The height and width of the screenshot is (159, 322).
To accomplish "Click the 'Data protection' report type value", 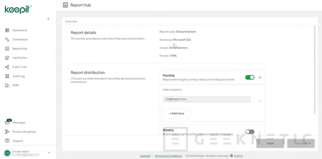I will point(186,31).
